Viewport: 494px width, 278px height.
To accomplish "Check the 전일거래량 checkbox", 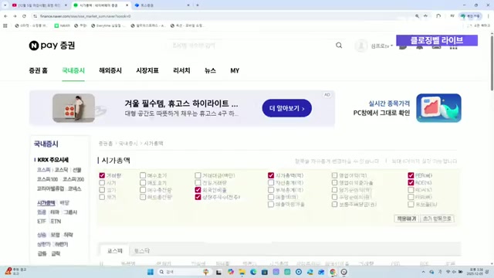I will pyautogui.click(x=198, y=182).
